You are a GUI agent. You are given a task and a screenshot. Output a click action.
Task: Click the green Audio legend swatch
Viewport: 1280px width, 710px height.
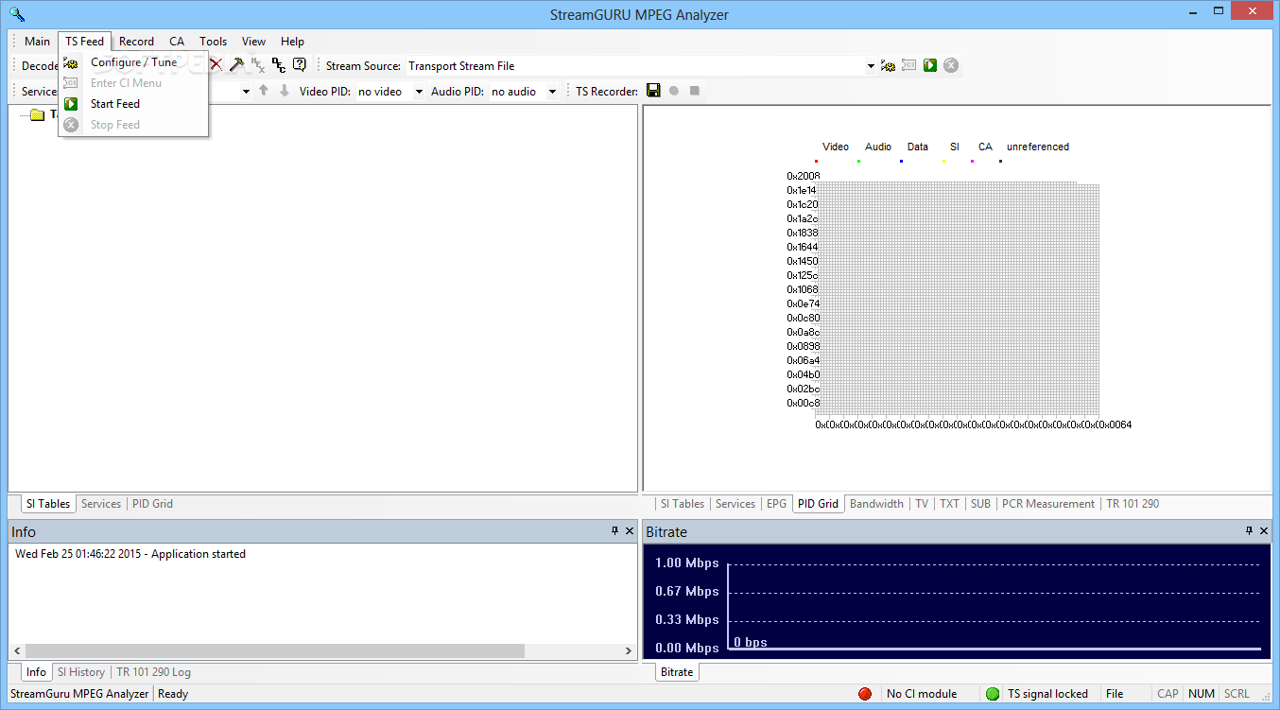tap(858, 161)
